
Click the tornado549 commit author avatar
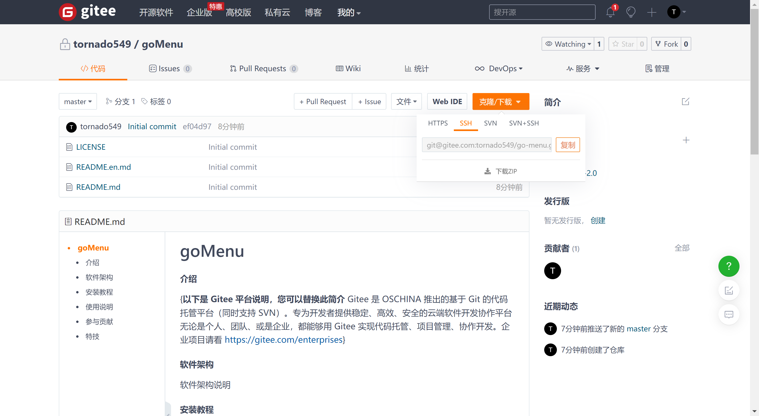click(x=71, y=127)
